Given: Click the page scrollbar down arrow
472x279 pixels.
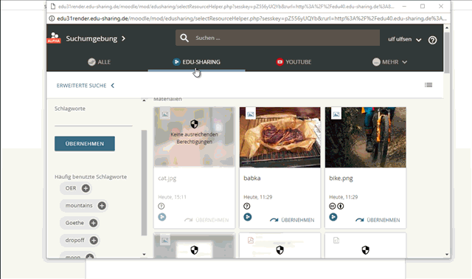Looking at the screenshot, I should (447, 255).
